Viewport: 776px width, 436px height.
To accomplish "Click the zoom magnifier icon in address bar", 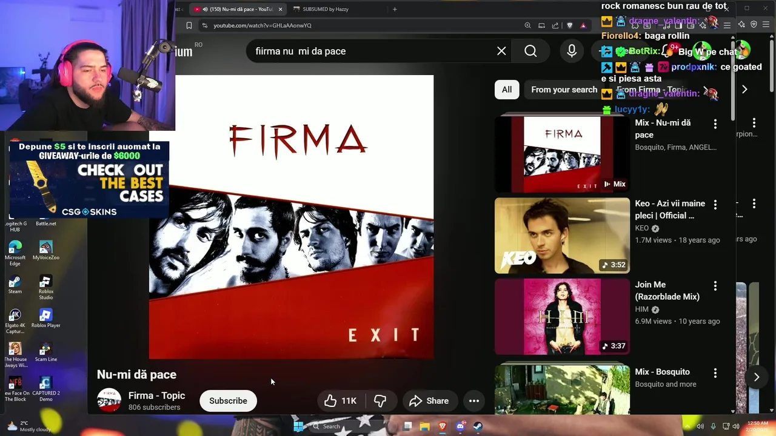I will pyautogui.click(x=527, y=25).
